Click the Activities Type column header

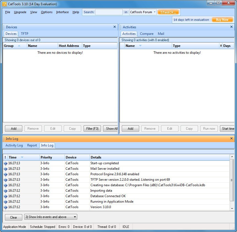pyautogui.click(x=195, y=46)
